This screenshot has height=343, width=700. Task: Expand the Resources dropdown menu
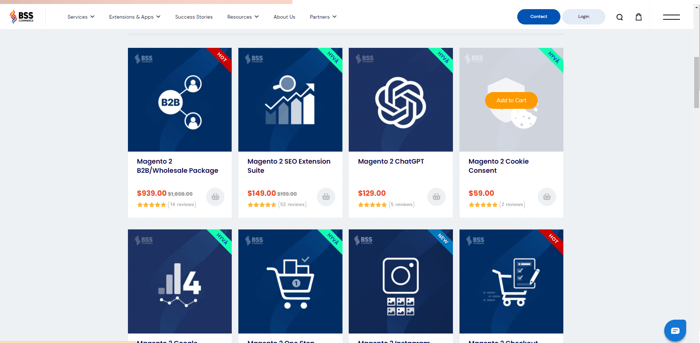pyautogui.click(x=243, y=17)
